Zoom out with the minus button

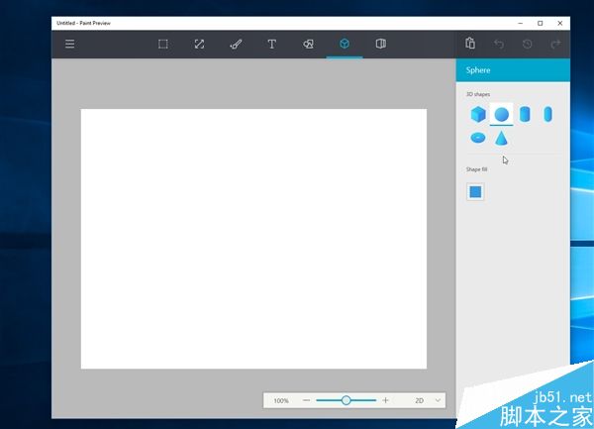click(x=307, y=400)
